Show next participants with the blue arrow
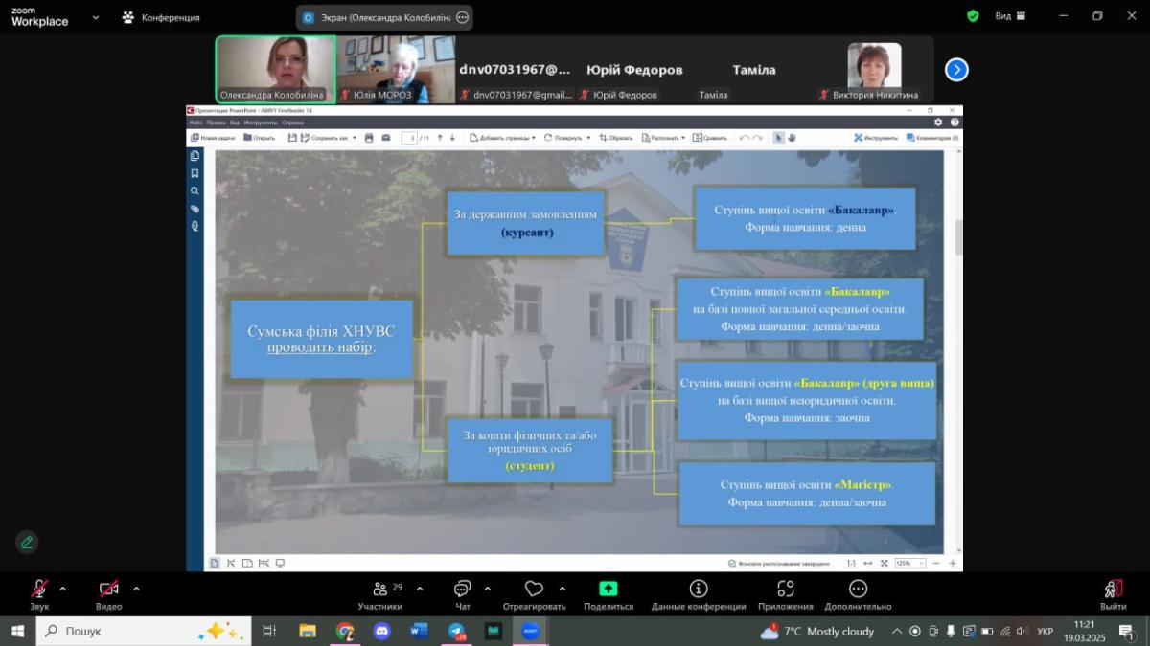1150x646 pixels. (956, 70)
